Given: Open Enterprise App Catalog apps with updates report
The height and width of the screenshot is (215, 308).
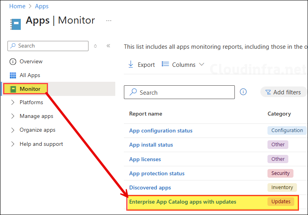Looking at the screenshot, I should point(183,202).
